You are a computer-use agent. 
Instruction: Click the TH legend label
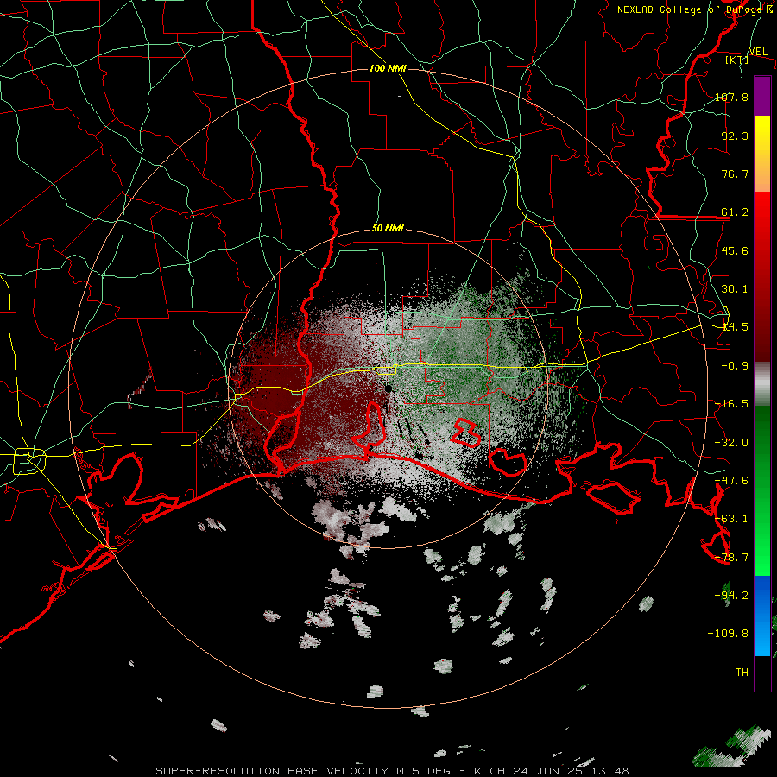point(742,673)
